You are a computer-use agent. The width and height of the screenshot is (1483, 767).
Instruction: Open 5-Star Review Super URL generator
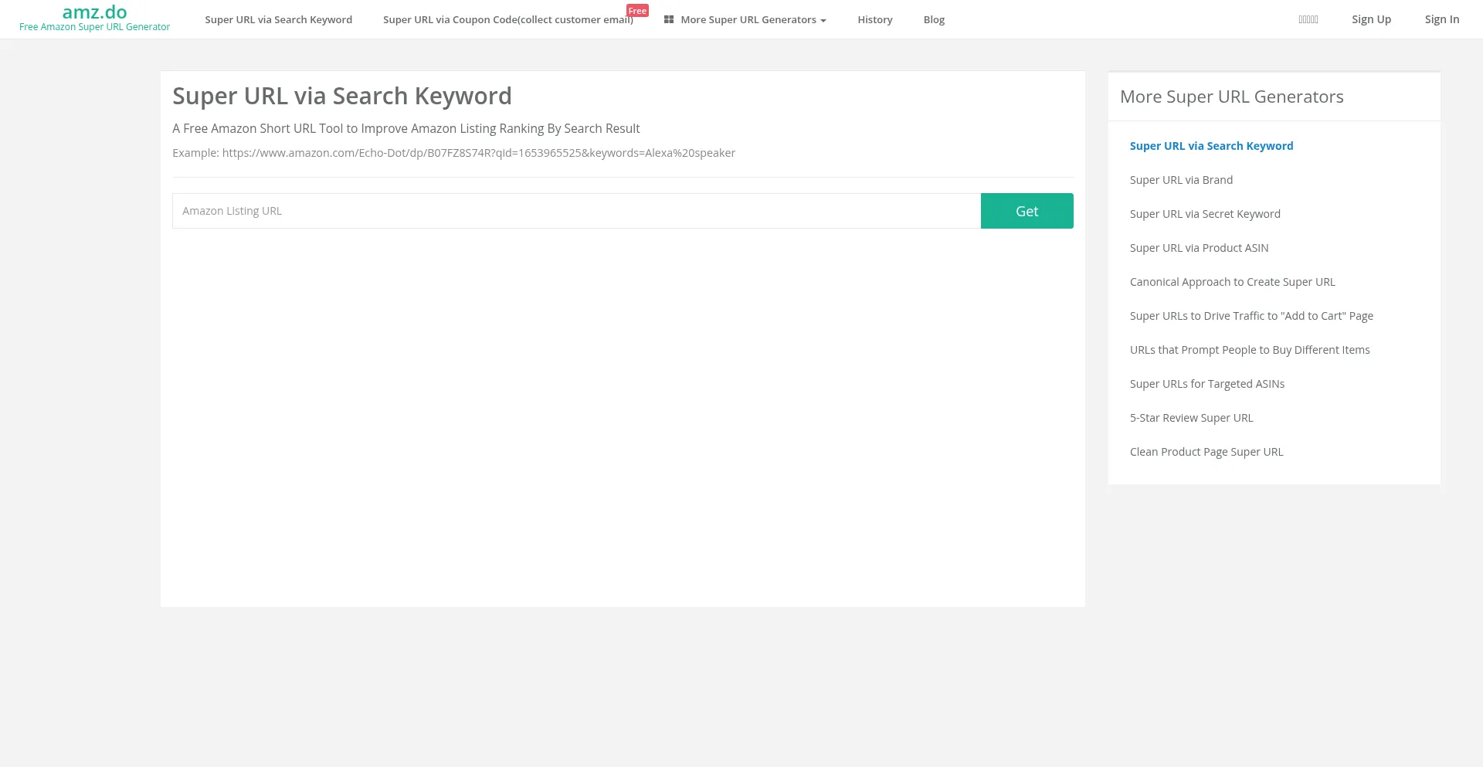tap(1191, 418)
